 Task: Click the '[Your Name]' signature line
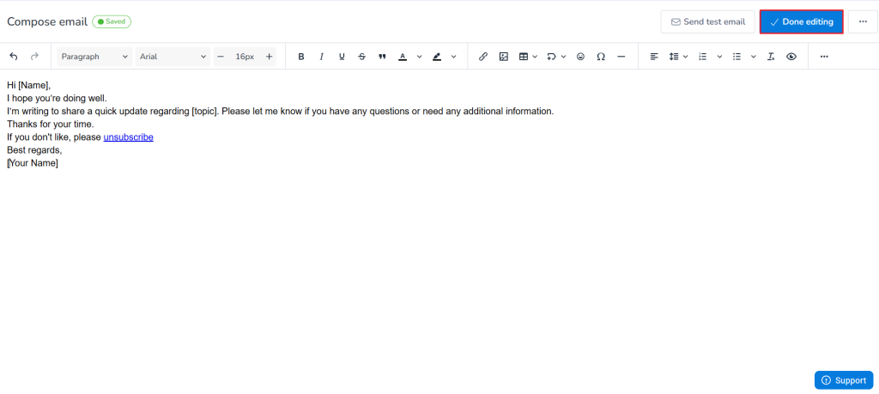click(x=33, y=163)
